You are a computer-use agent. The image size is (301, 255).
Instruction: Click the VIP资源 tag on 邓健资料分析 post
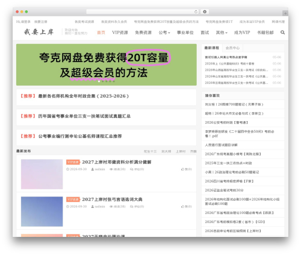point(73,162)
